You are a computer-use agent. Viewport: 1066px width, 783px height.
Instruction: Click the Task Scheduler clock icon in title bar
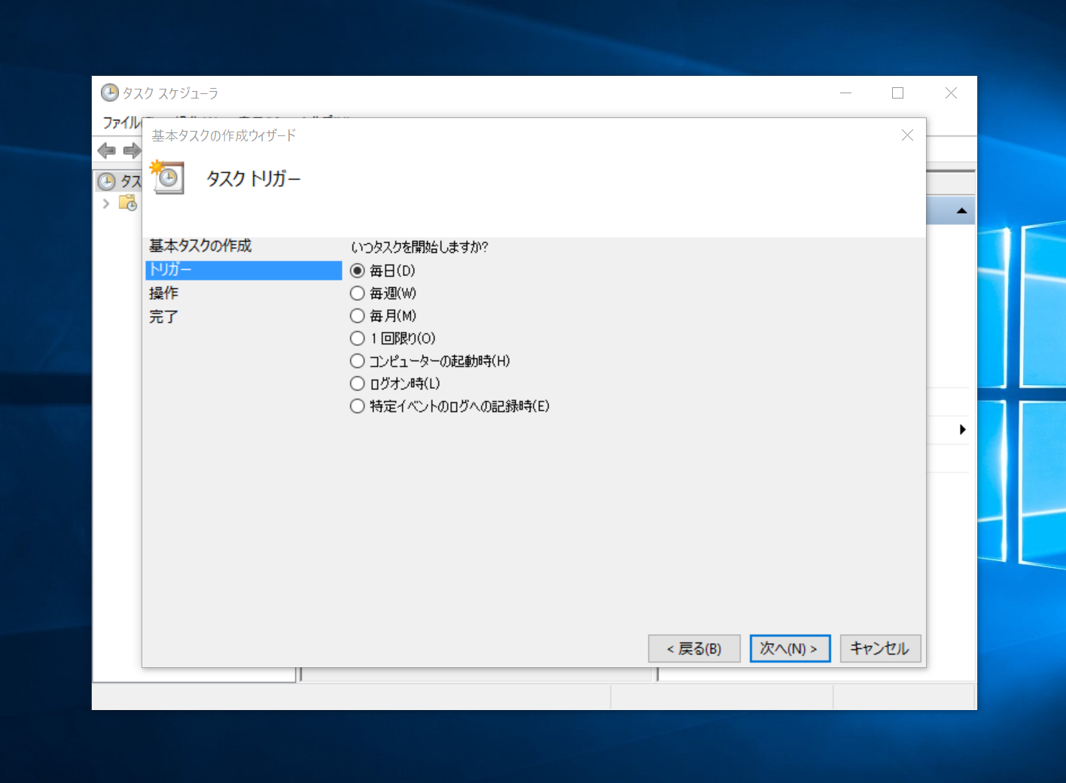tap(110, 93)
